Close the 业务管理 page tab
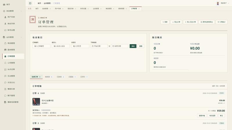Screen dimensions: 232x130 101,9
